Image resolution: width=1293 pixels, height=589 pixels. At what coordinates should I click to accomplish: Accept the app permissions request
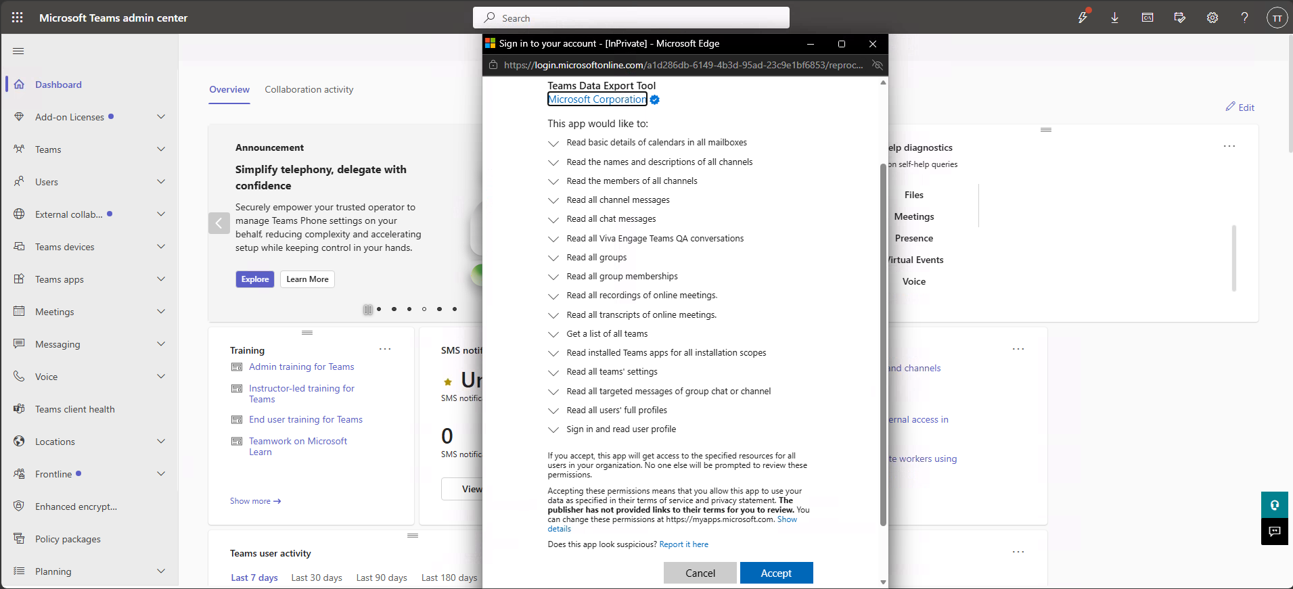(776, 573)
